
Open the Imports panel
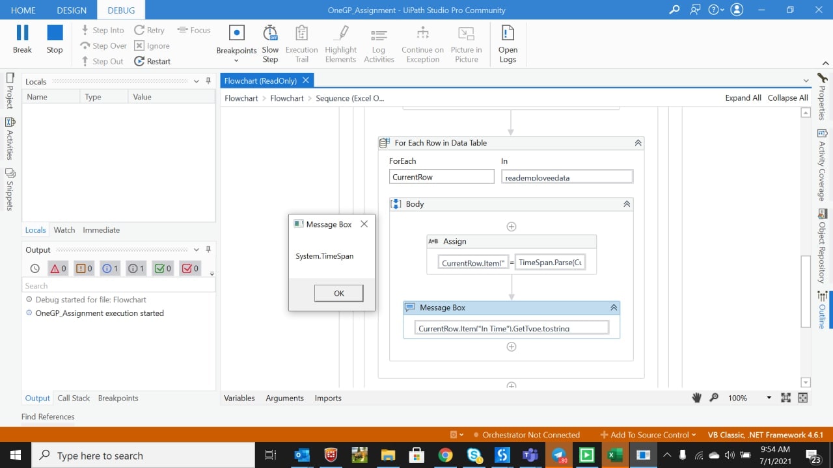tap(328, 398)
